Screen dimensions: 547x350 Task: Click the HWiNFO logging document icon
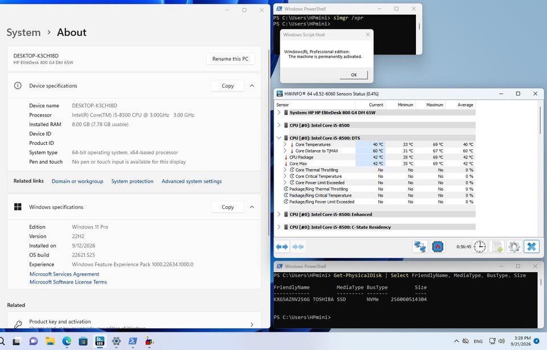497,247
